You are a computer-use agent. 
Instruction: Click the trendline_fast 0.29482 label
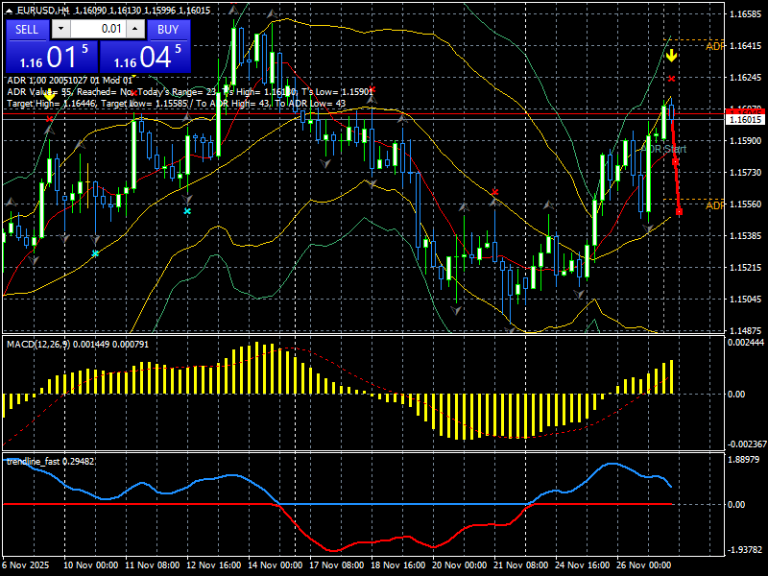point(51,462)
